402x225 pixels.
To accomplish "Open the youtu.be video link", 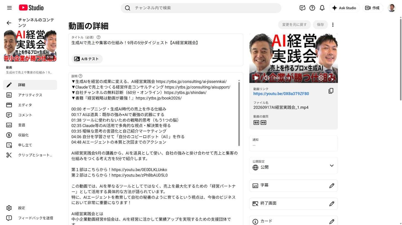I will [x=281, y=94].
